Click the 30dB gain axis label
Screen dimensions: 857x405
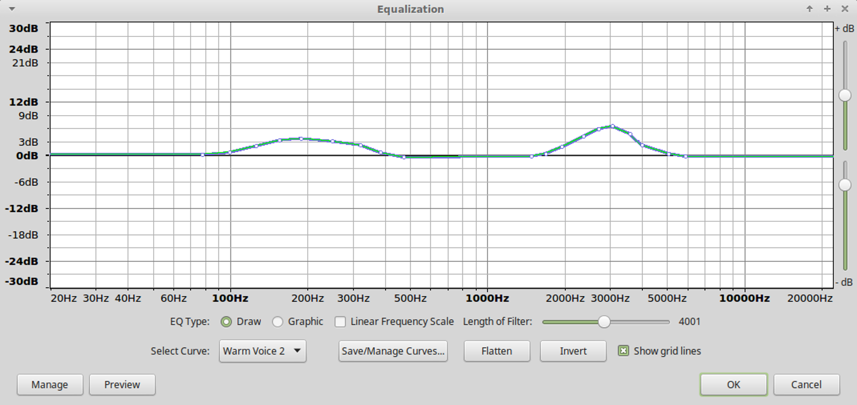[x=24, y=29]
